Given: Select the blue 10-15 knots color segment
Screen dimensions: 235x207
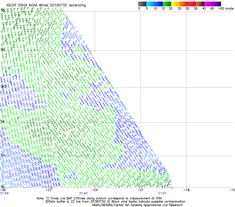Looking at the screenshot, I should pyautogui.click(x=159, y=4).
